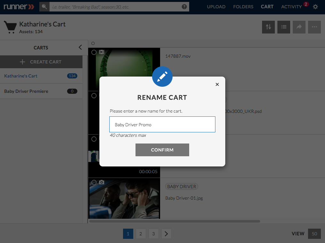
Task: Open the Folders menu
Action: (x=243, y=7)
